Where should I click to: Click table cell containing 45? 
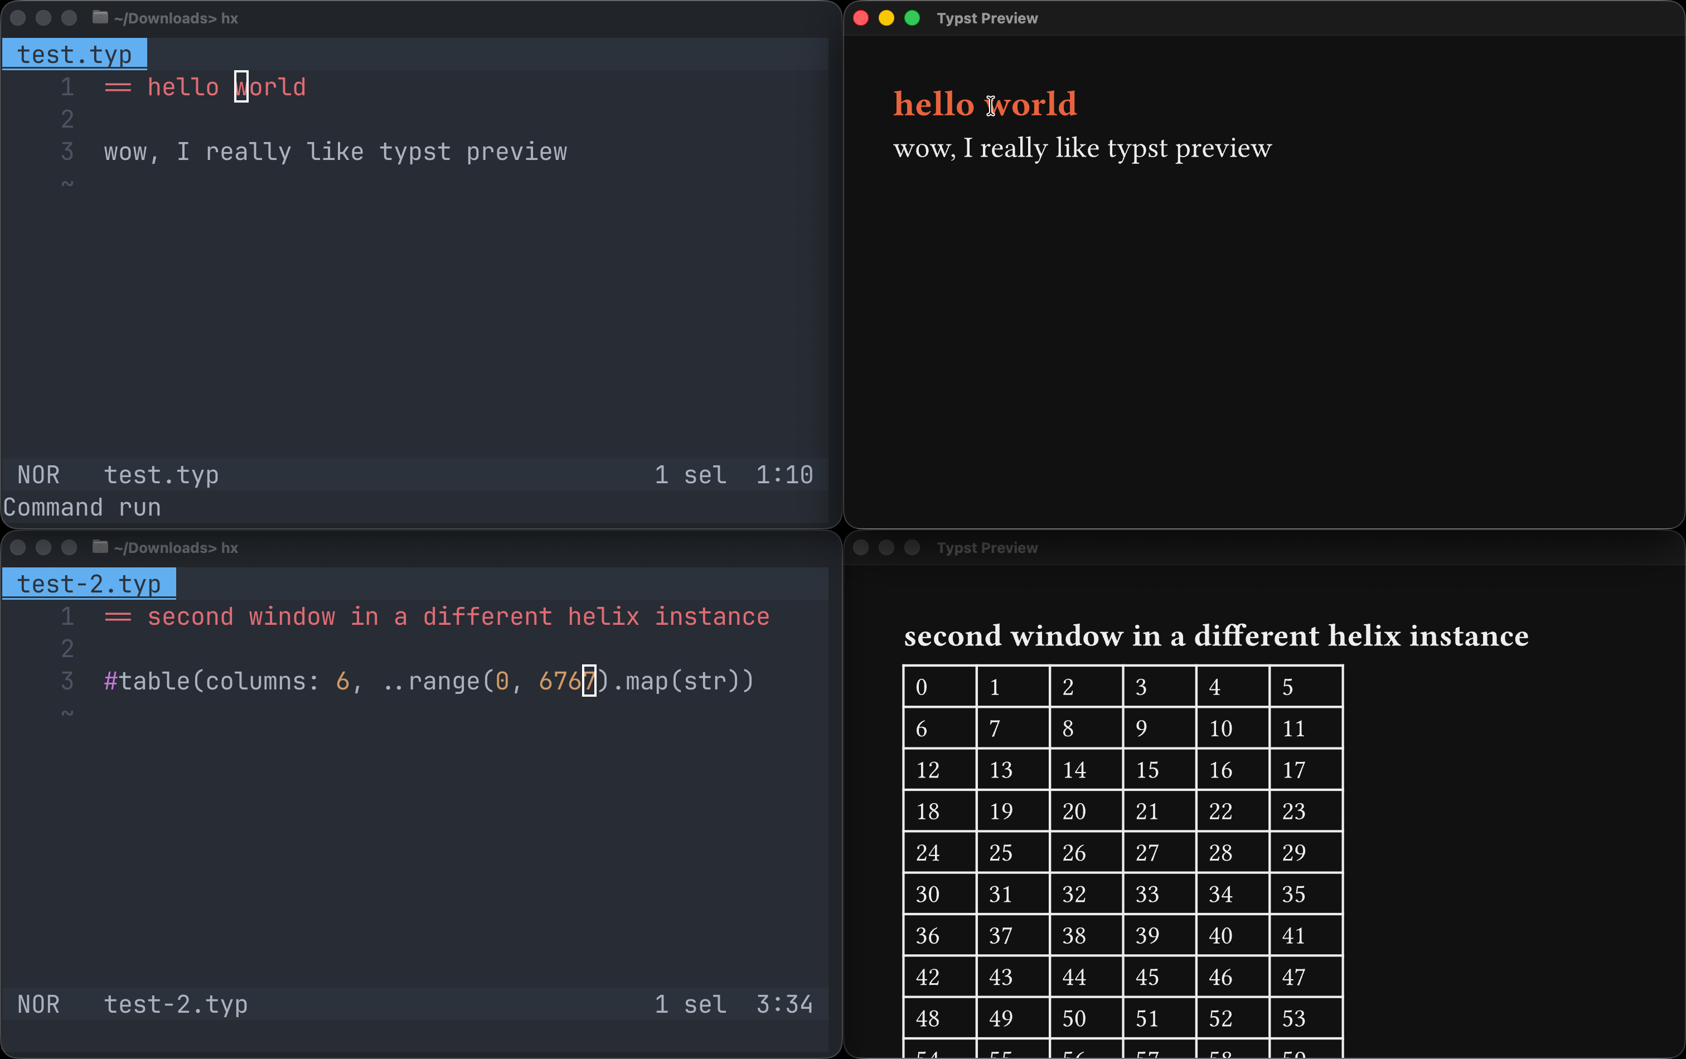(x=1160, y=976)
